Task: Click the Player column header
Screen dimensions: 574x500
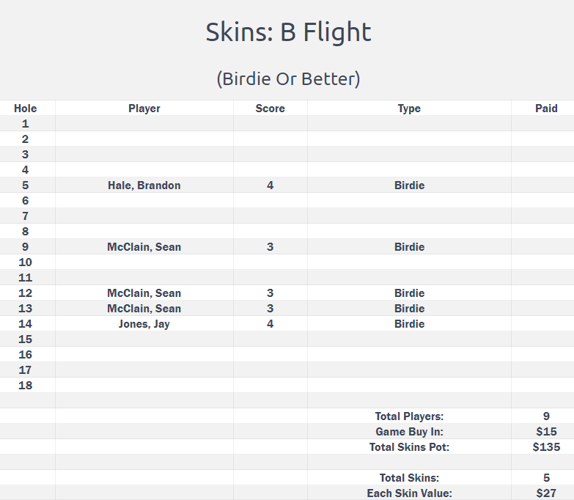Action: pyautogui.click(x=144, y=109)
